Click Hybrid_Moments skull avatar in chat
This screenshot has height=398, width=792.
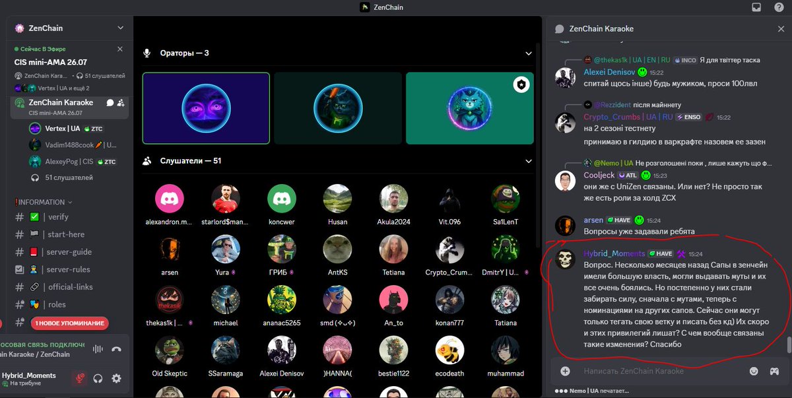[565, 260]
